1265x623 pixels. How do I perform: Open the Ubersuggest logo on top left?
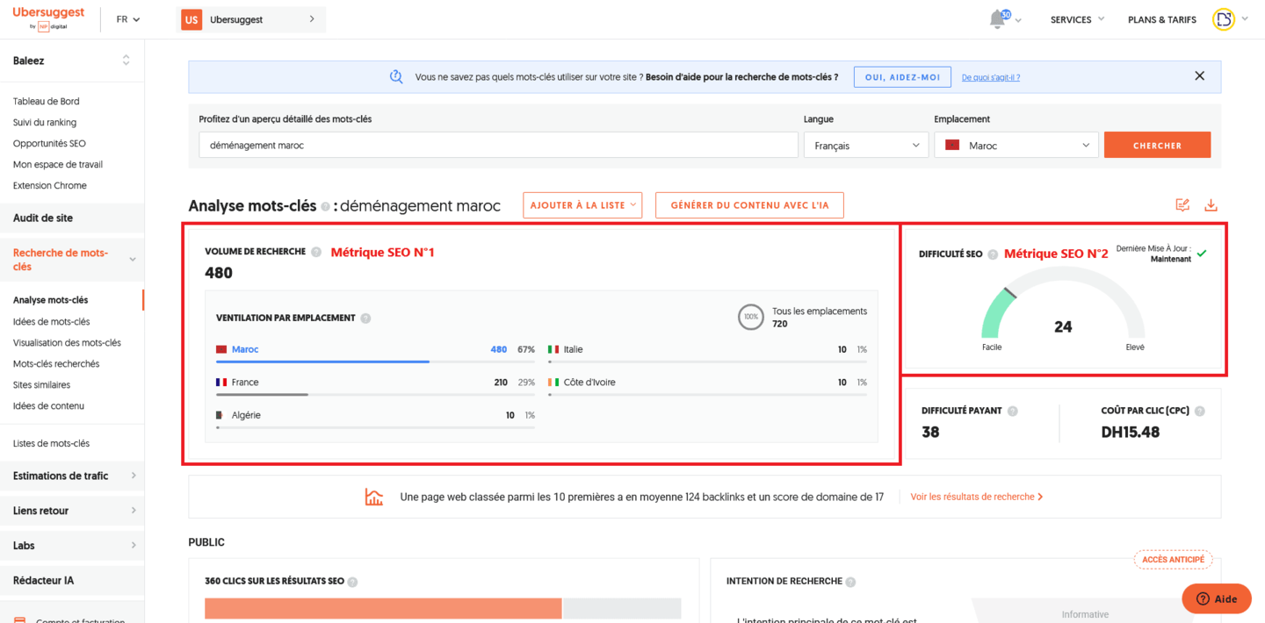pyautogui.click(x=48, y=16)
